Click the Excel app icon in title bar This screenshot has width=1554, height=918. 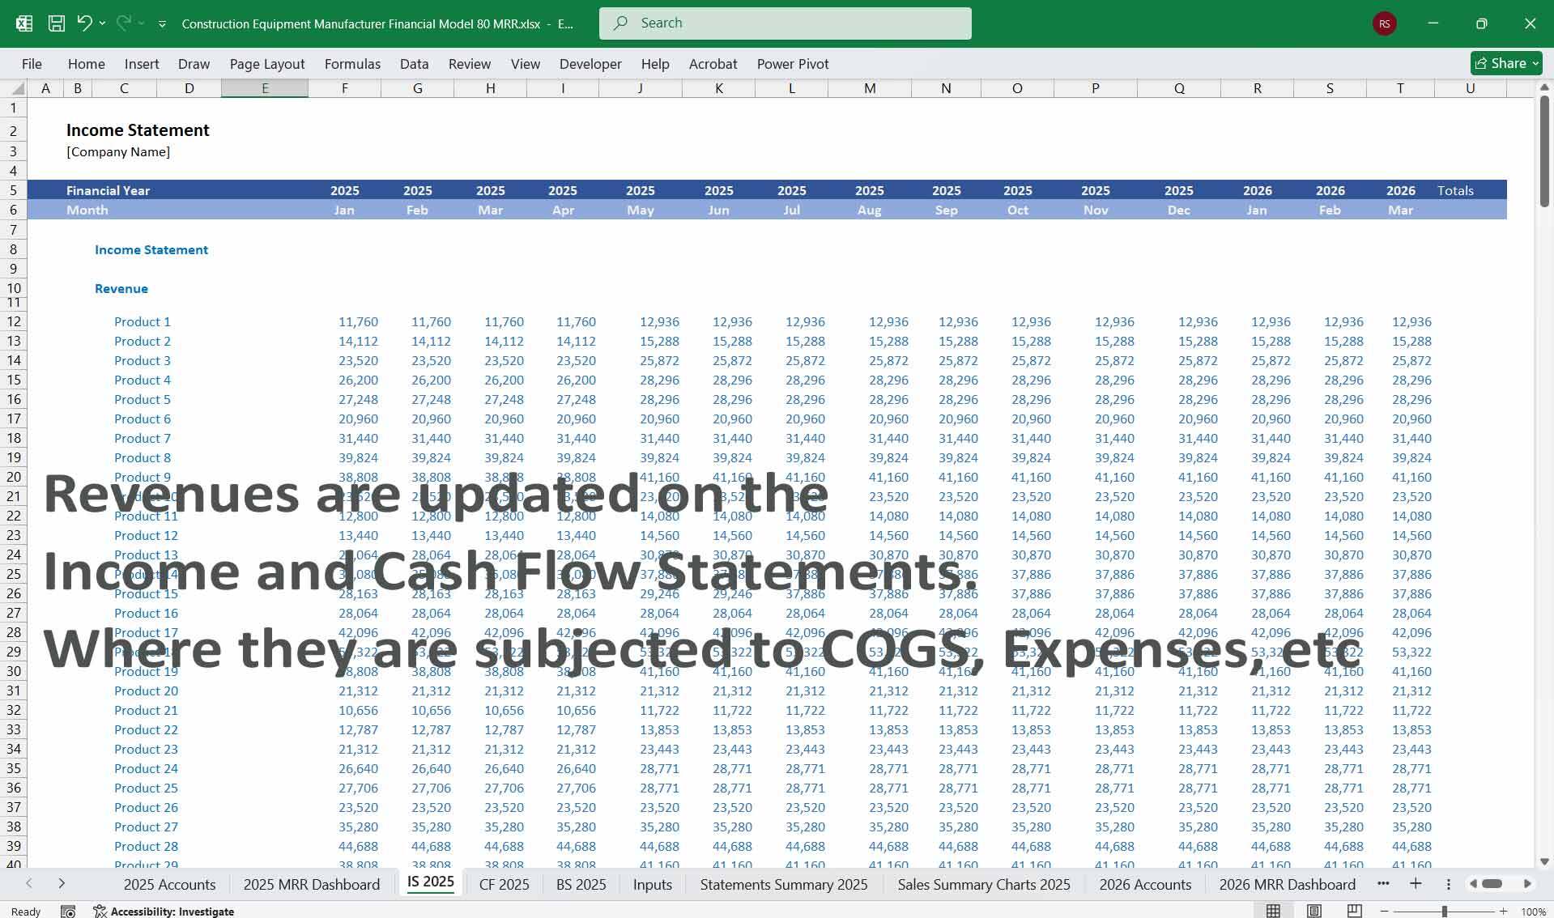tap(24, 23)
